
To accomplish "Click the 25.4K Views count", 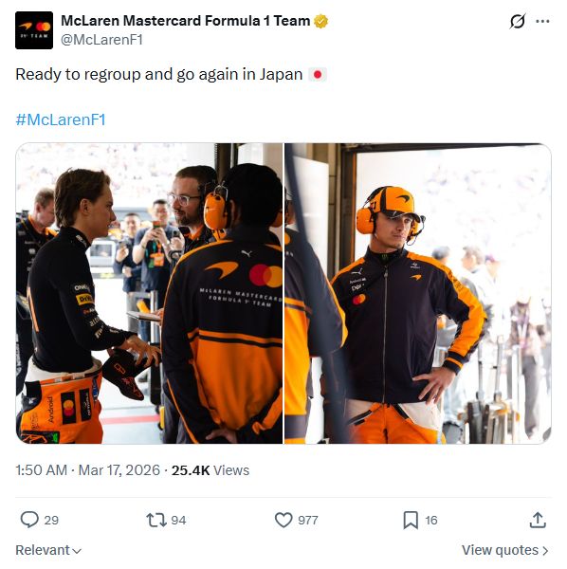I will 210,470.
